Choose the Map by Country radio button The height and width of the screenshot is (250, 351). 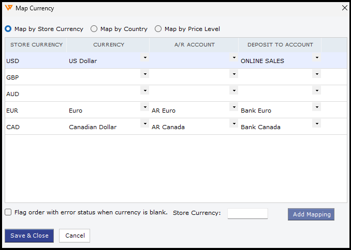click(94, 29)
